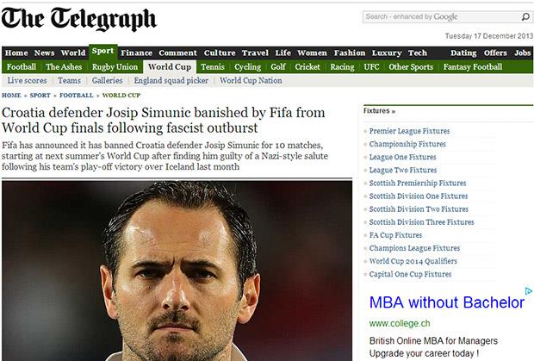
Task: Open the MBA without Bachelor ad
Action: (x=446, y=302)
